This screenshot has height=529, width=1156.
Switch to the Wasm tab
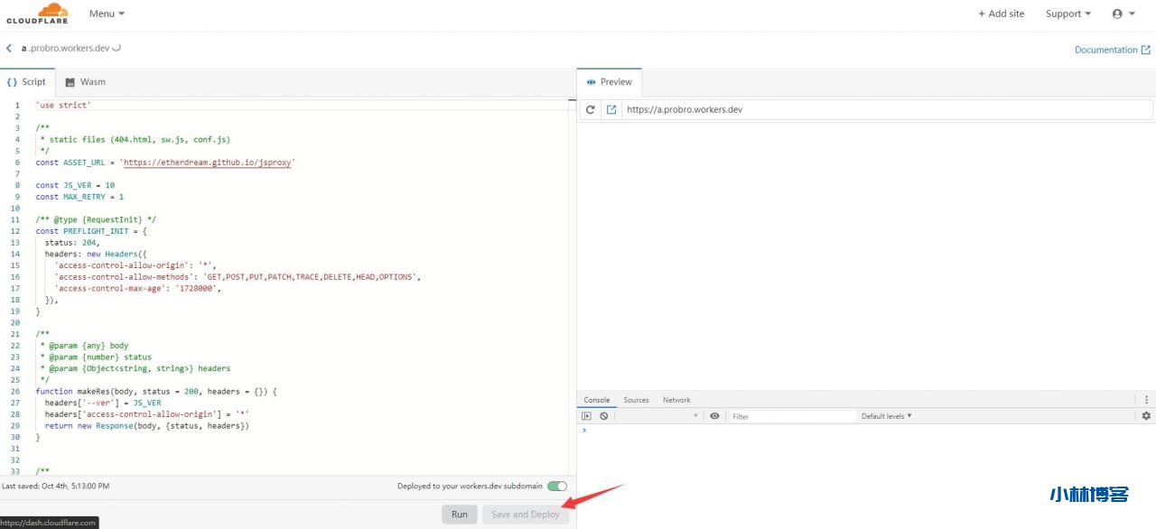86,81
